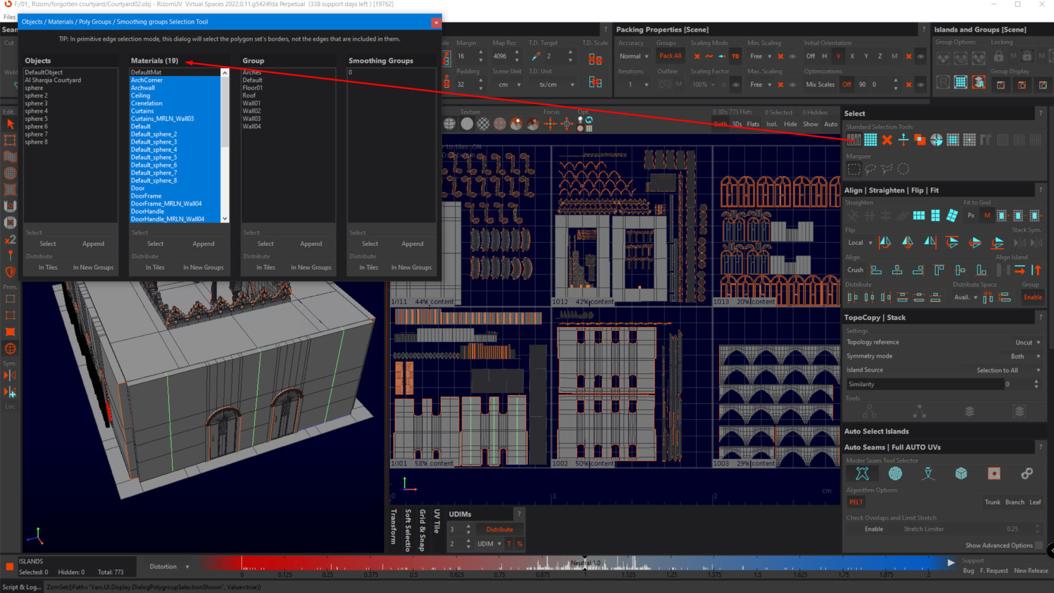This screenshot has height=593, width=1054.
Task: Select the Pelt master seam tool
Action: tap(862, 473)
